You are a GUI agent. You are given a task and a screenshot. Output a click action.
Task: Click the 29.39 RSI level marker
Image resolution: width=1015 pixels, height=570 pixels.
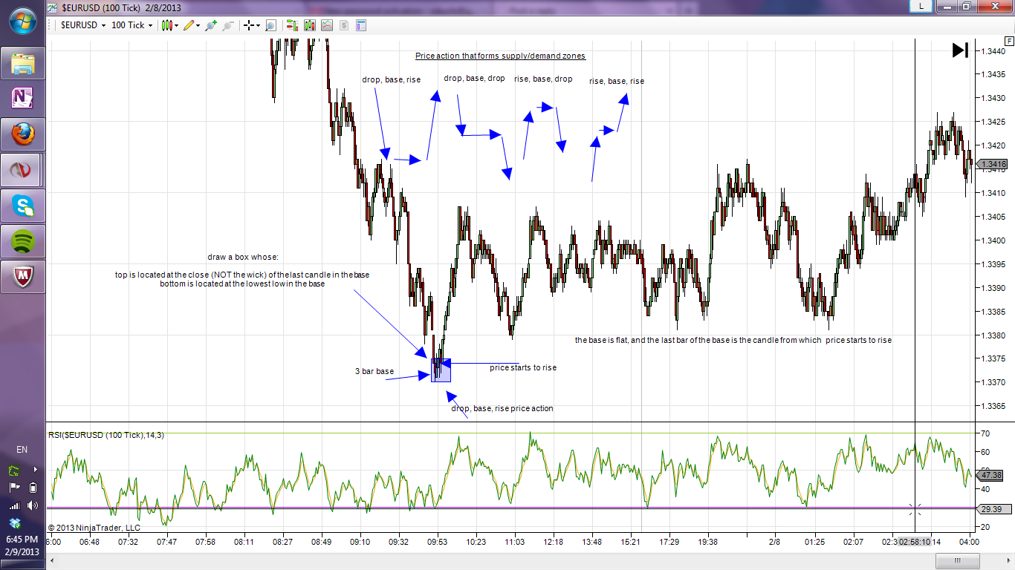pos(992,509)
